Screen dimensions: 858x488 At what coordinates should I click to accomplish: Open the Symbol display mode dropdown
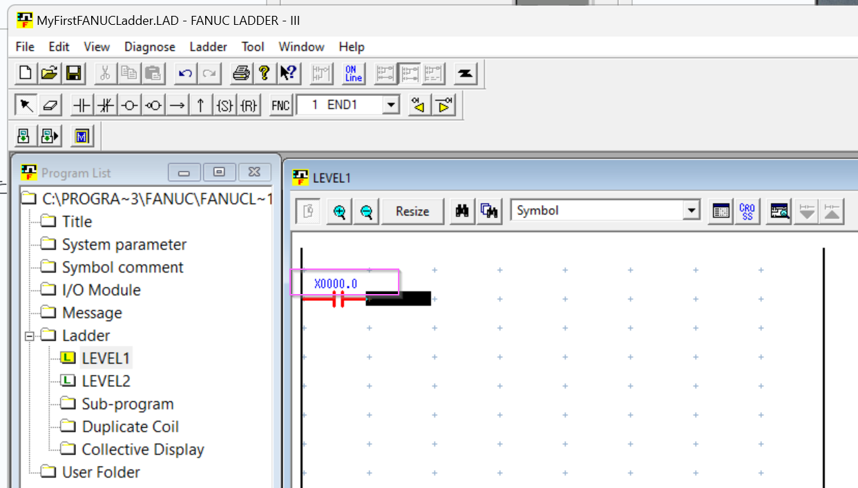click(692, 211)
